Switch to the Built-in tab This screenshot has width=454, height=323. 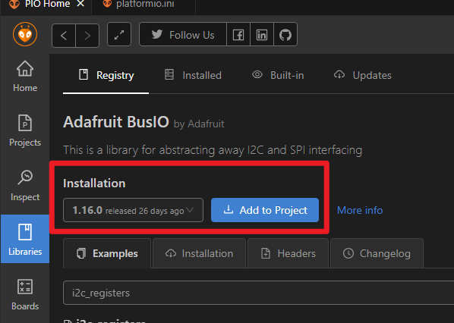[278, 75]
